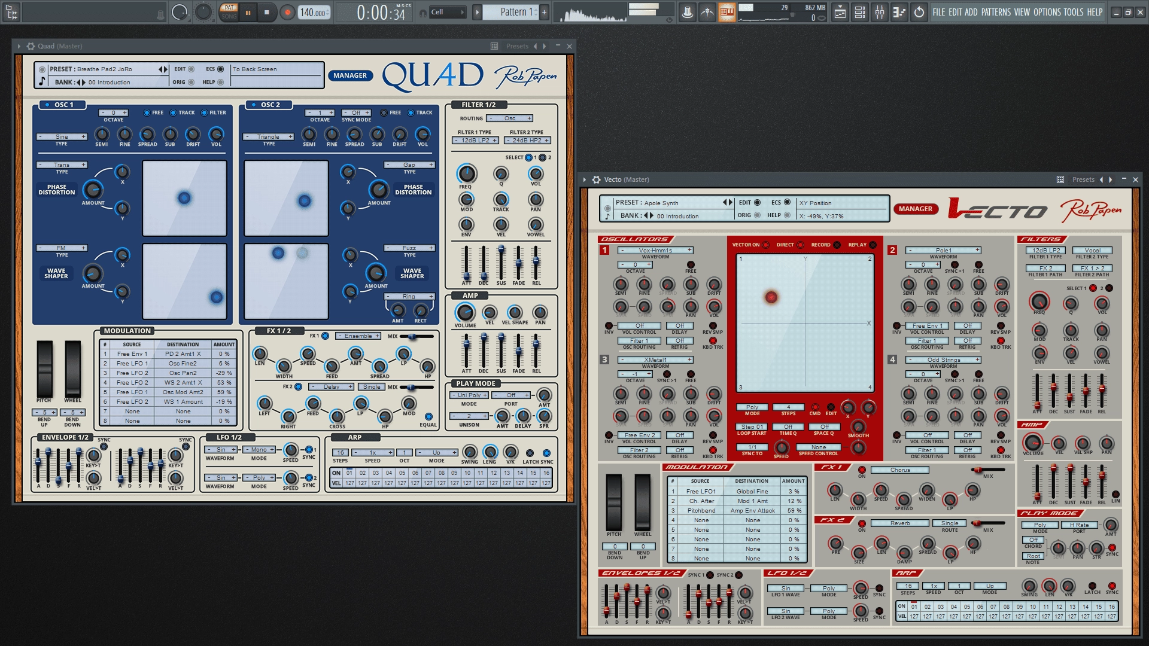
Task: Open the Vecto MANAGER
Action: pos(915,209)
